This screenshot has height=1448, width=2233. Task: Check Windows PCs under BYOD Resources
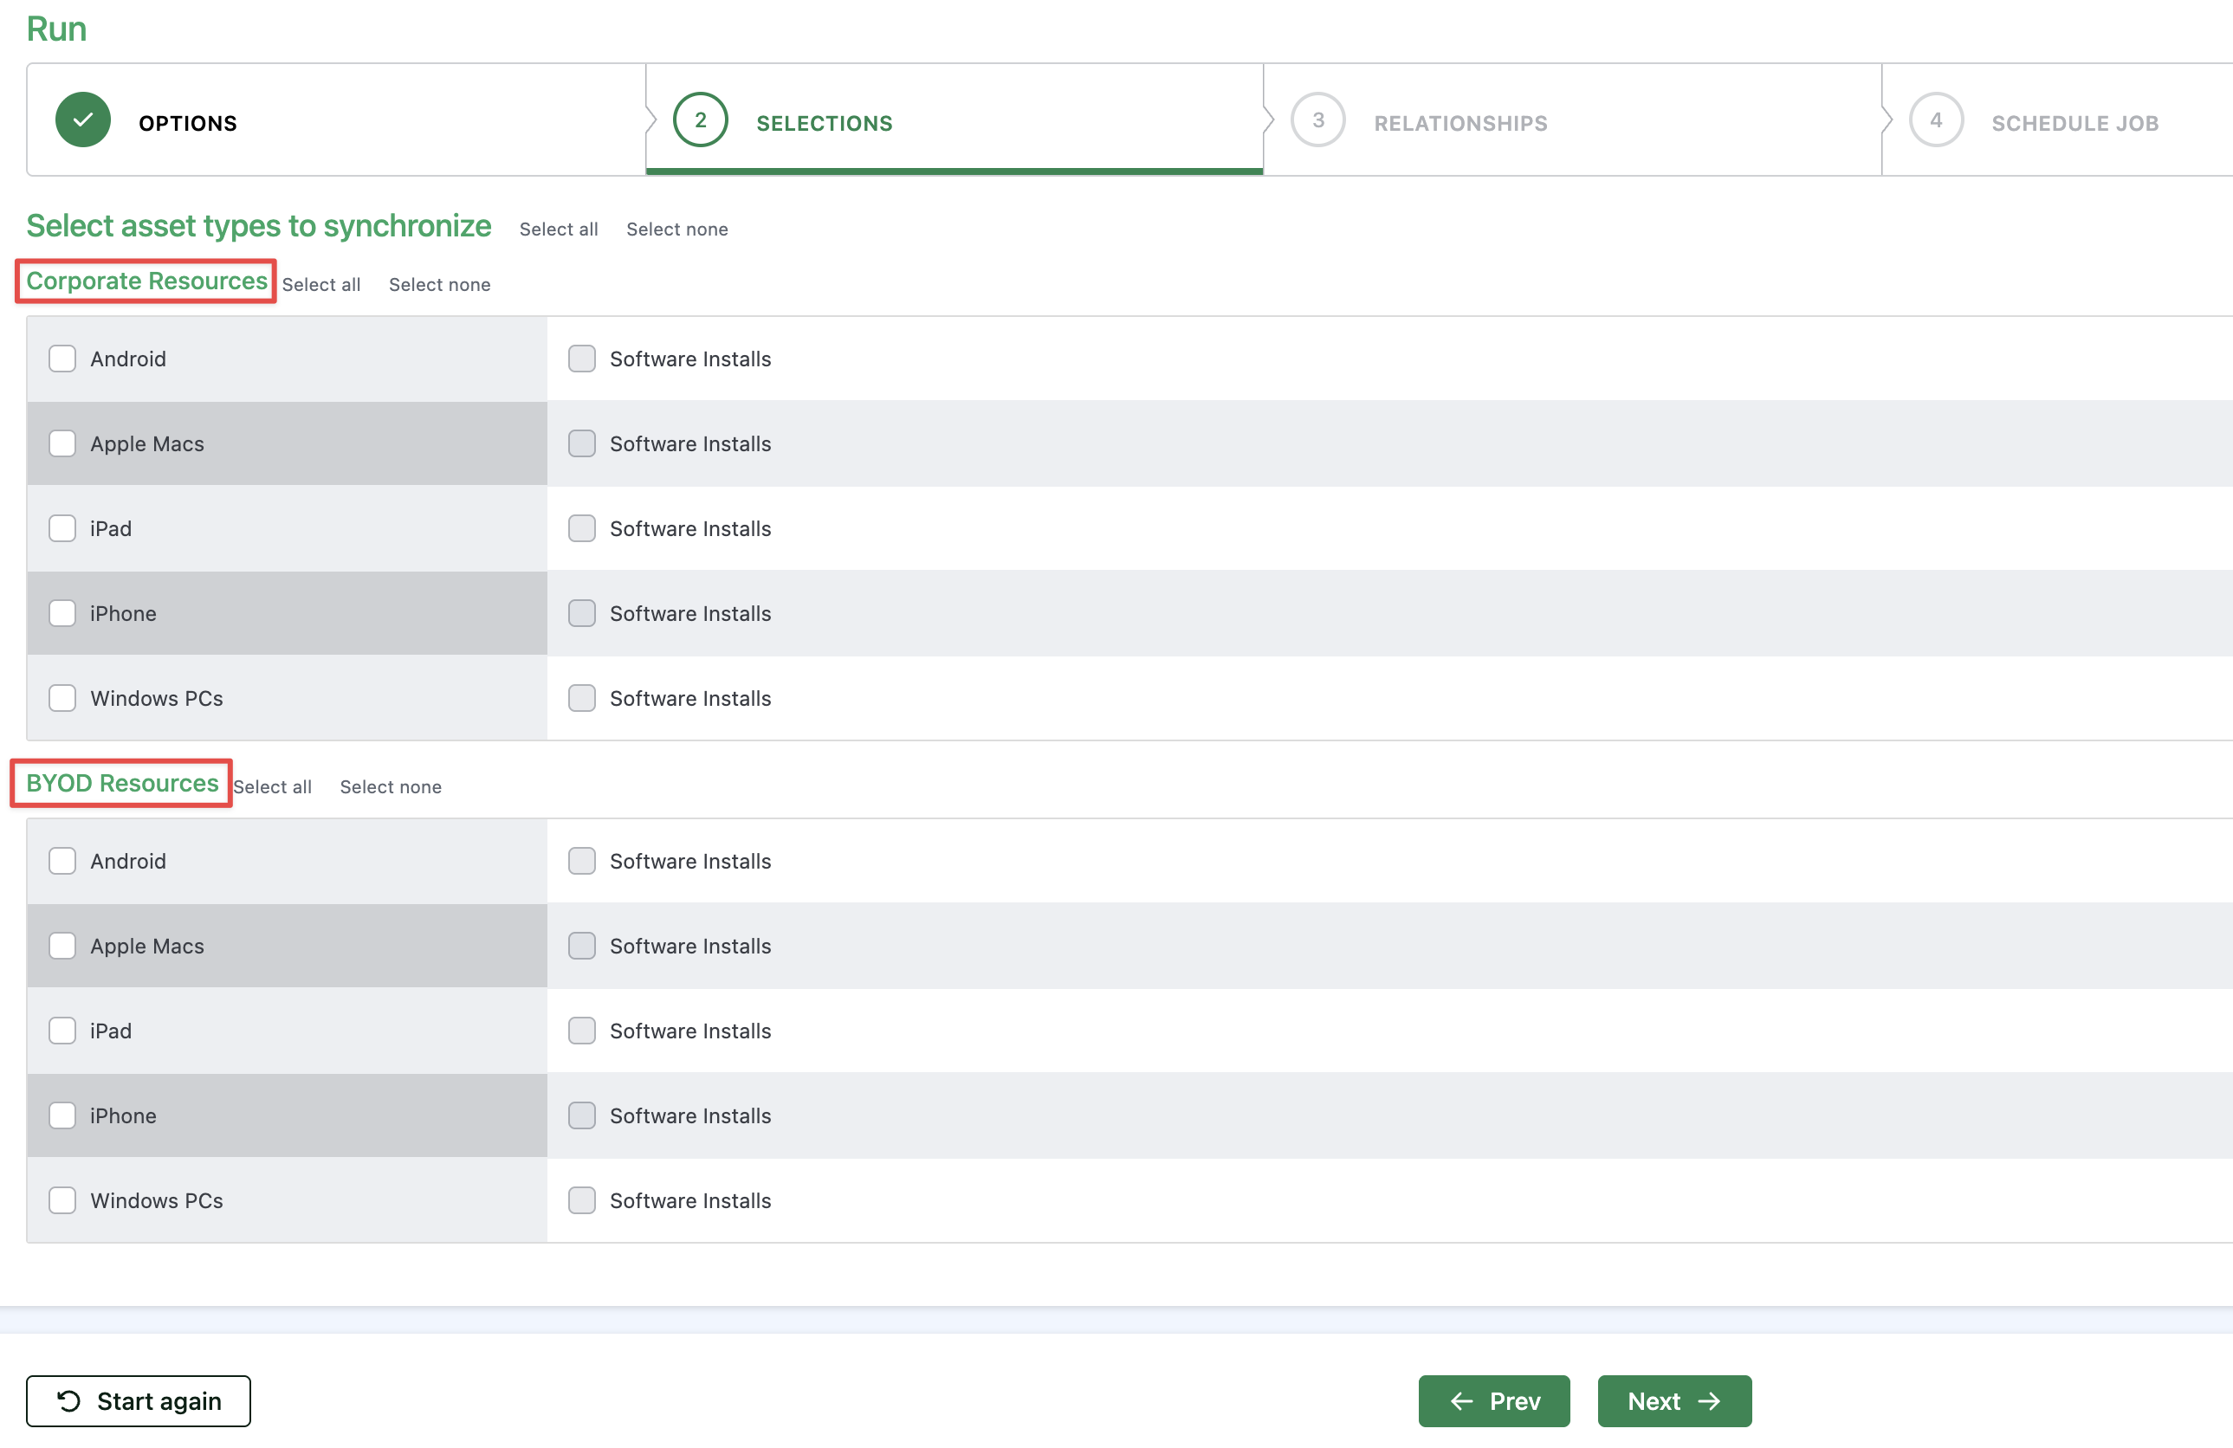(x=61, y=1200)
